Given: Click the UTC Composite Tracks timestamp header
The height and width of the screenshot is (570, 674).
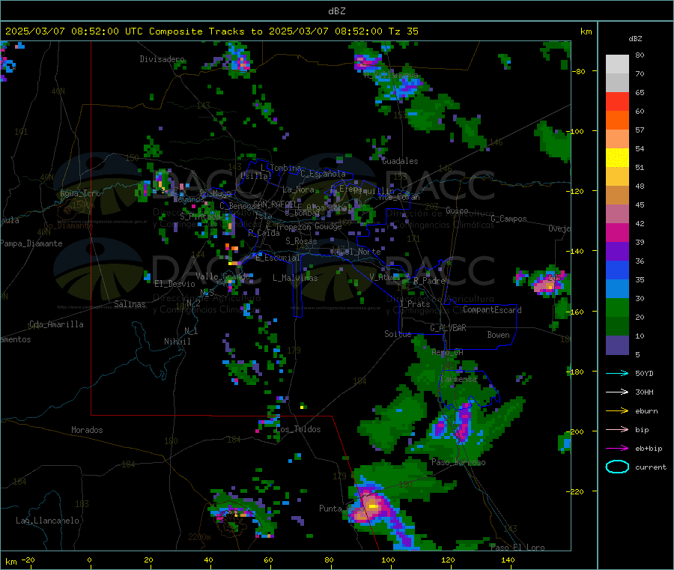Looking at the screenshot, I should [211, 31].
